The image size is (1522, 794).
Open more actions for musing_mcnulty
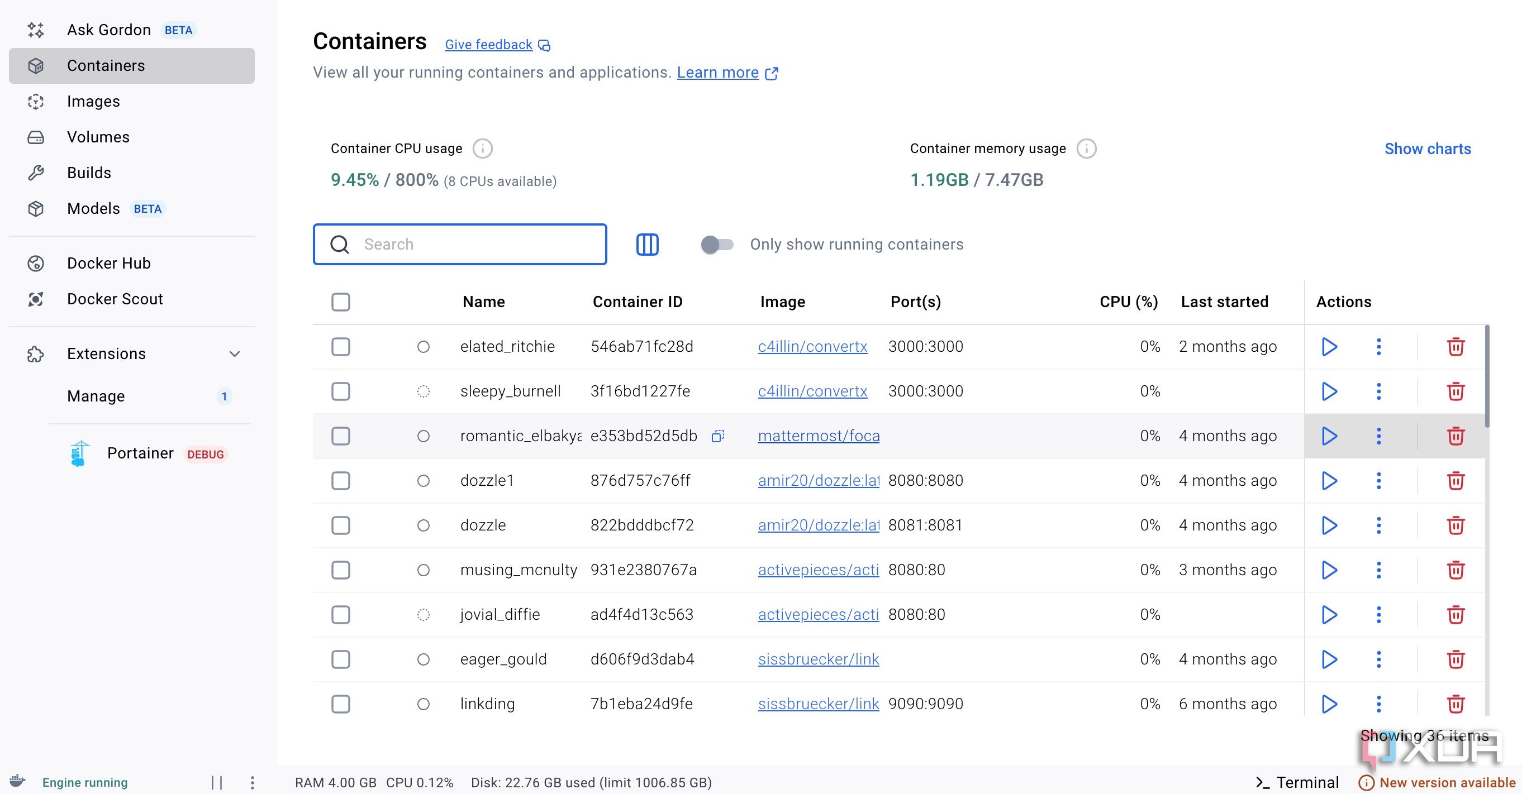[1378, 570]
